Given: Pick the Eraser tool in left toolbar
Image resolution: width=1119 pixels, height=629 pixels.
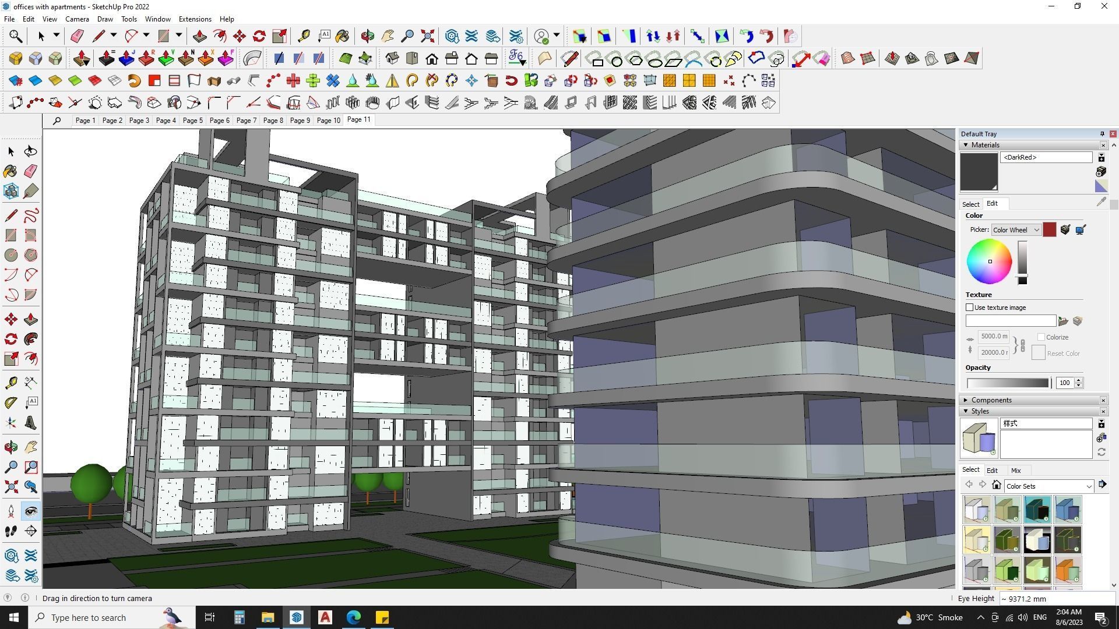Looking at the screenshot, I should pyautogui.click(x=30, y=171).
